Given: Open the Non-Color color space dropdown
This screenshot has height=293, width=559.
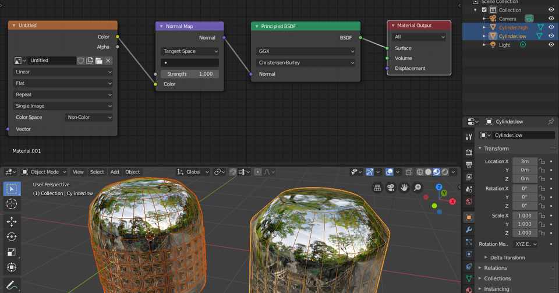Looking at the screenshot, I should [x=89, y=117].
